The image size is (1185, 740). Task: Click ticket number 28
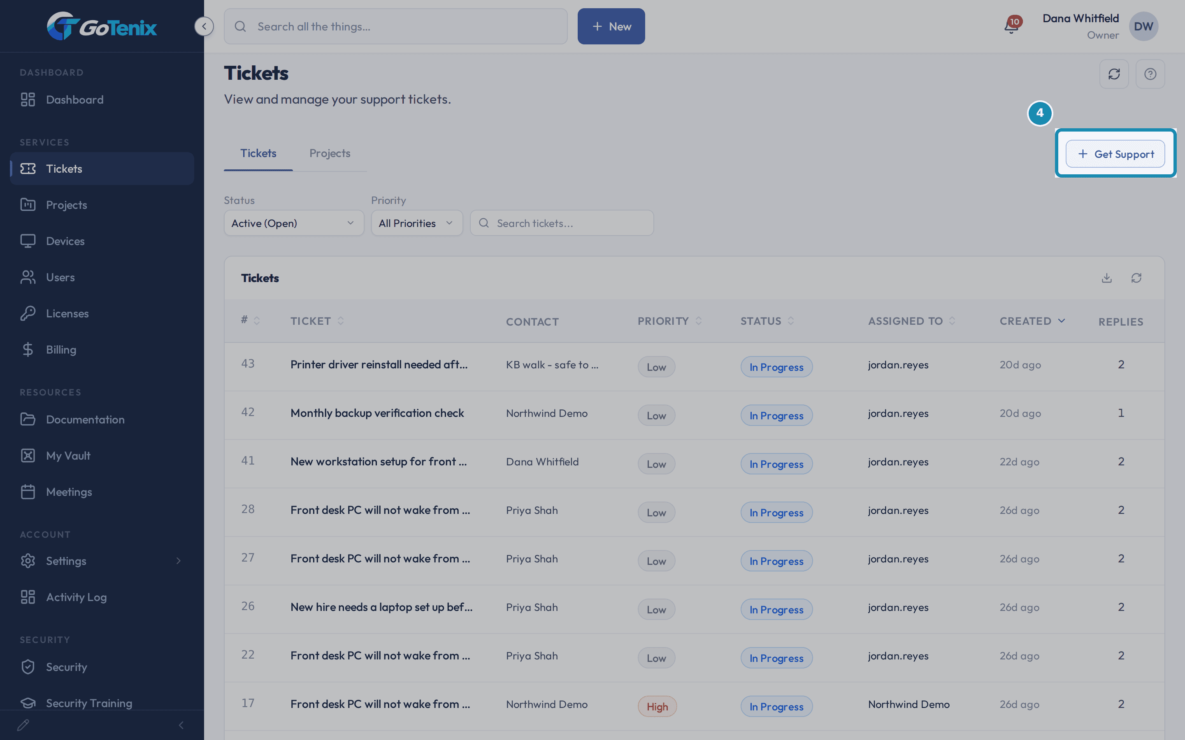(x=248, y=509)
